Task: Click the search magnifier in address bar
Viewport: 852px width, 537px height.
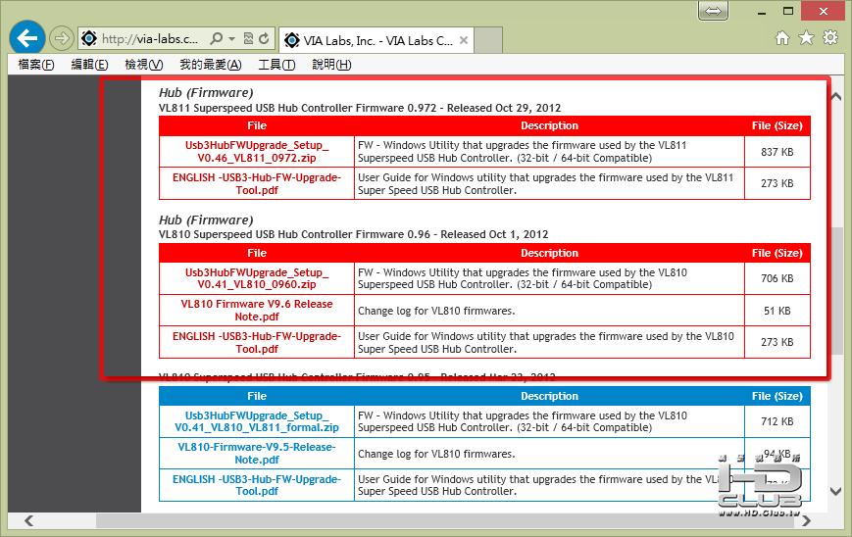Action: pos(217,38)
